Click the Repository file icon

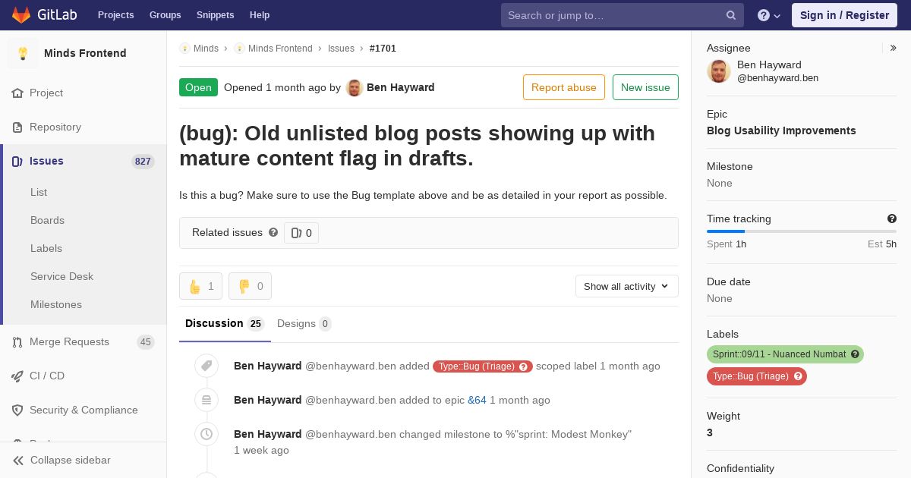click(17, 127)
